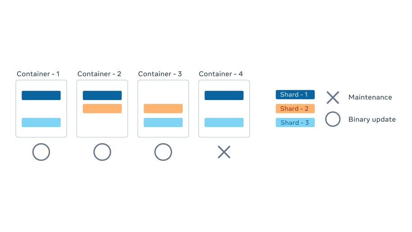Click the orange shard in Container - 2
This screenshot has width=412, height=232.
point(102,109)
